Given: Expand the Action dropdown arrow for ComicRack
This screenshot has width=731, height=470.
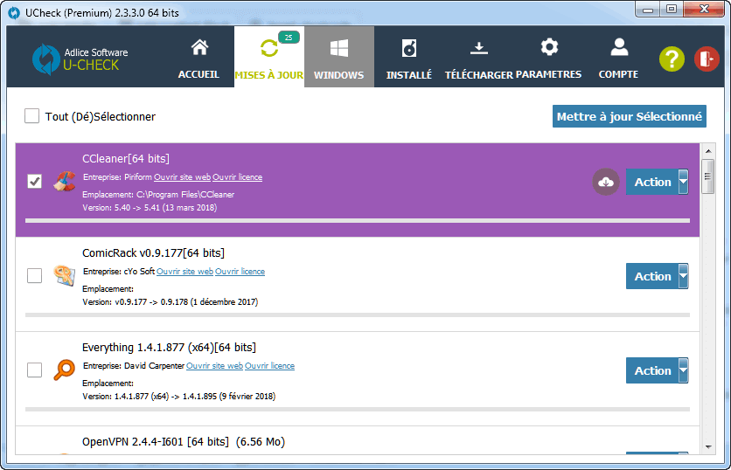Looking at the screenshot, I should [x=684, y=276].
